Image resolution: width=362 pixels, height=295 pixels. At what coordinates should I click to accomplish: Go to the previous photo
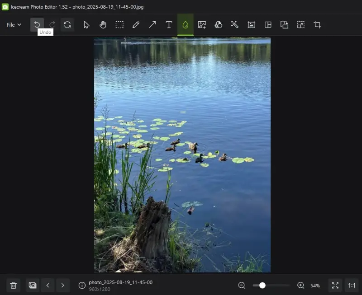pyautogui.click(x=48, y=286)
